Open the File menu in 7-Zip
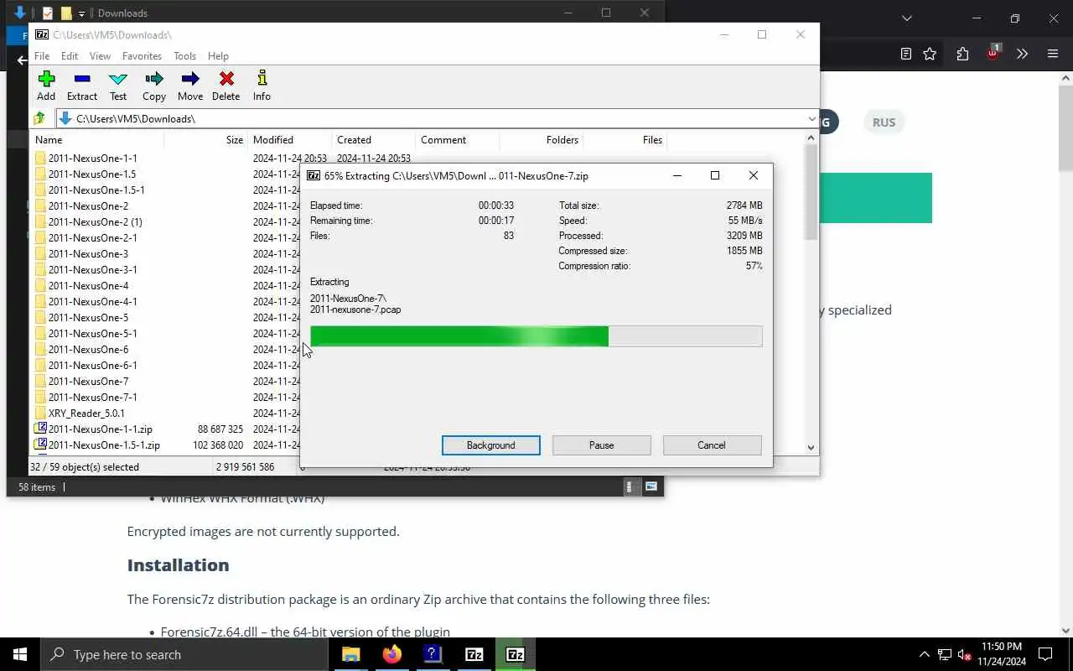The height and width of the screenshot is (671, 1073). coord(42,56)
